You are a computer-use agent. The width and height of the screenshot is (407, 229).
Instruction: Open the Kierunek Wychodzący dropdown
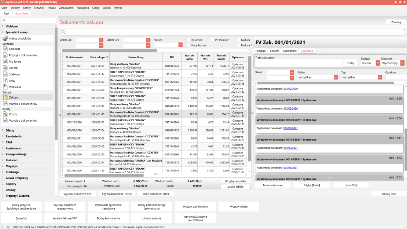(x=402, y=63)
